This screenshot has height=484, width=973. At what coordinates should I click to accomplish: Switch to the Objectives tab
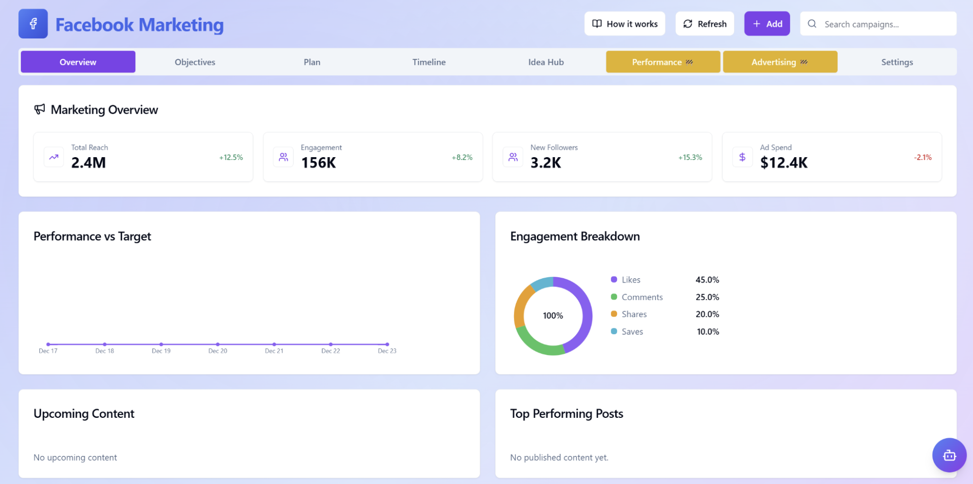tap(195, 62)
